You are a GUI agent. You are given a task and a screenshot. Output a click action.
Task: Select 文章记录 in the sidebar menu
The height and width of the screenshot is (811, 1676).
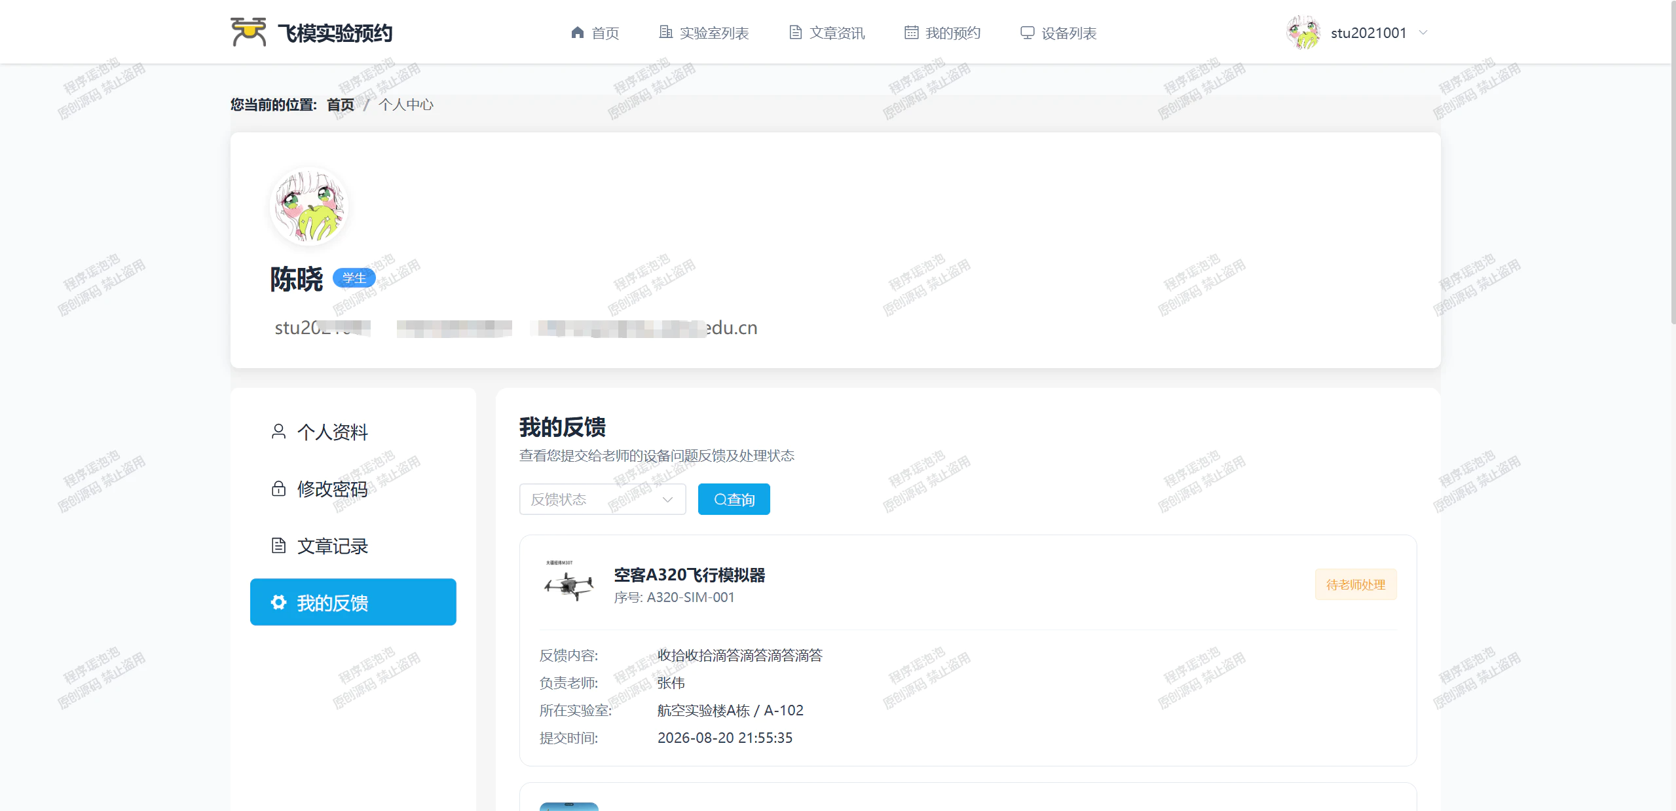(353, 546)
